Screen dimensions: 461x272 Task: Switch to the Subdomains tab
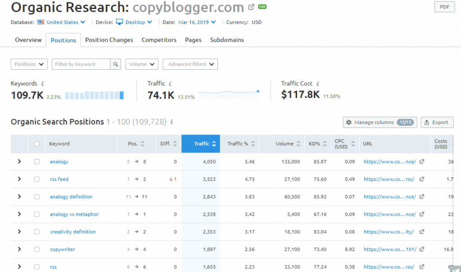pos(227,40)
